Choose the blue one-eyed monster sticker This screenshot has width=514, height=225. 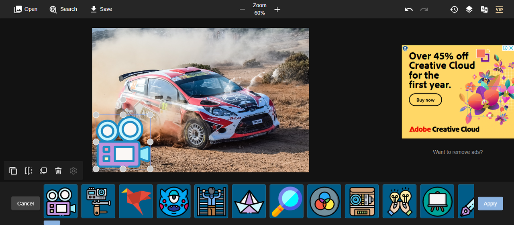tap(173, 201)
